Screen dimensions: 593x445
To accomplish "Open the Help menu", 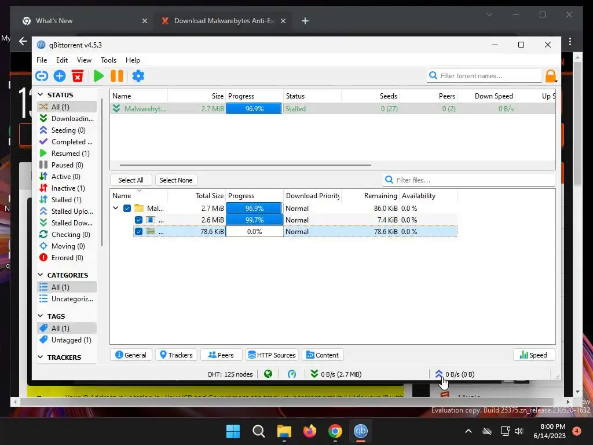I will [x=133, y=60].
